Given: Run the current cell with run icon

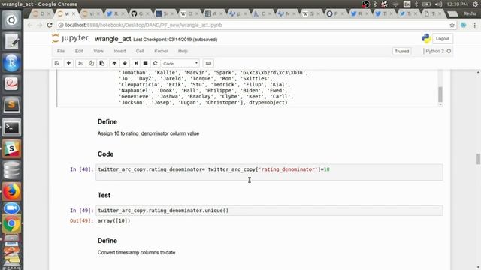Looking at the screenshot, I should click(x=136, y=63).
